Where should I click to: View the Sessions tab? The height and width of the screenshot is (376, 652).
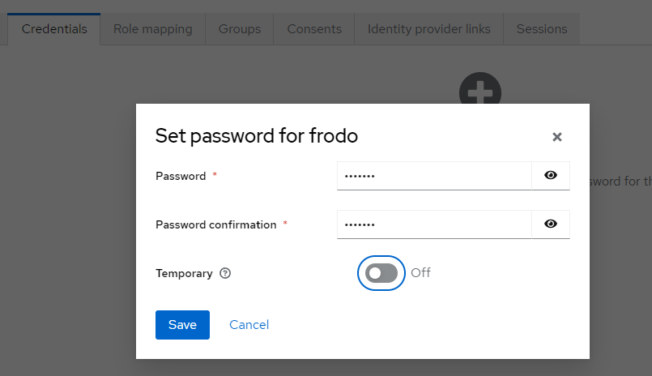(x=542, y=29)
